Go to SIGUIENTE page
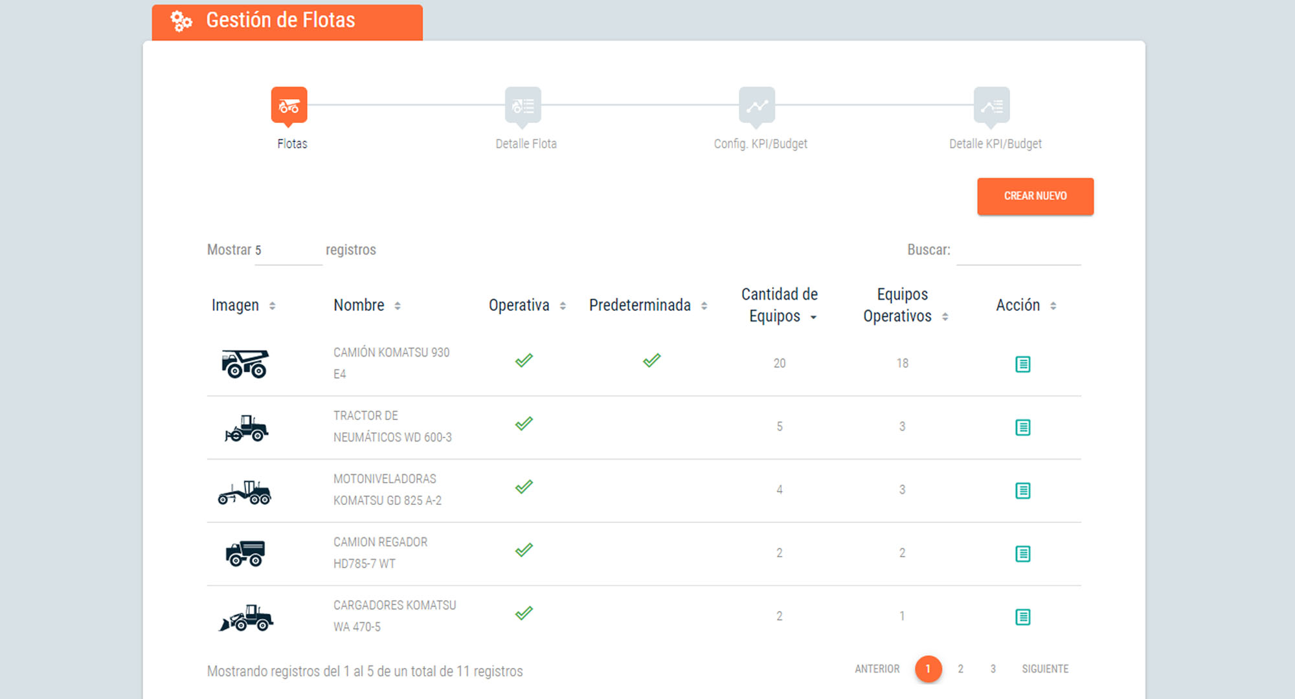Image resolution: width=1295 pixels, height=699 pixels. tap(1045, 669)
